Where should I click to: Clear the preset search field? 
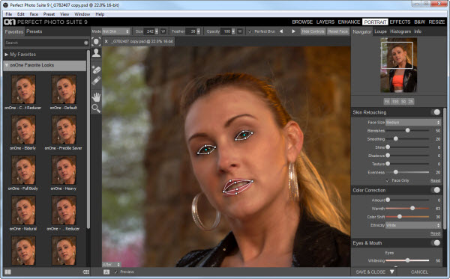coord(85,43)
